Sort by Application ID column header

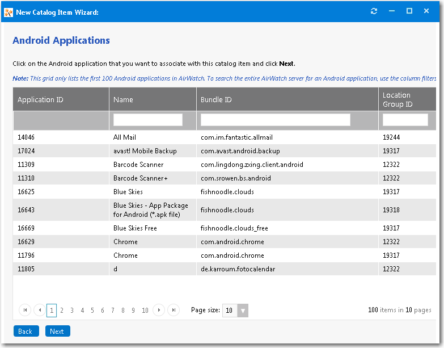click(x=41, y=100)
